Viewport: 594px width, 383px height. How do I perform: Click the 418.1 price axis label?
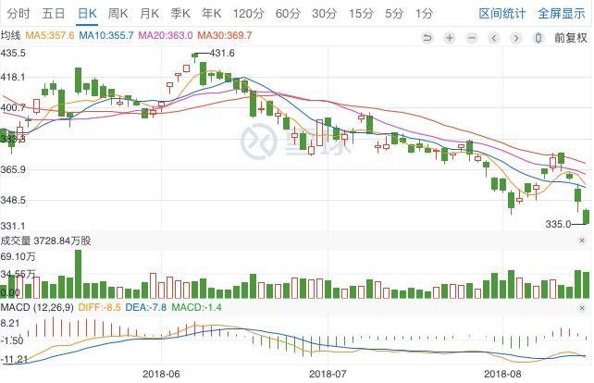[x=13, y=78]
